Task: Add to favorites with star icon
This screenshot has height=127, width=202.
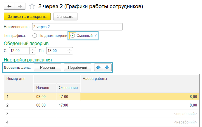Action: [32, 6]
